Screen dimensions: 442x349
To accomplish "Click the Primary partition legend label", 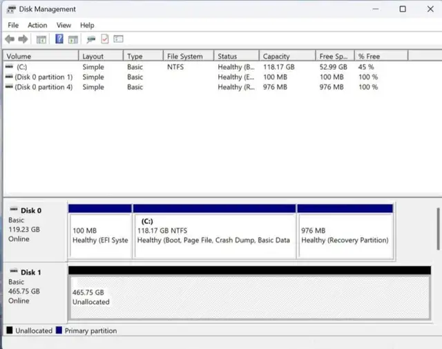I will click(90, 330).
